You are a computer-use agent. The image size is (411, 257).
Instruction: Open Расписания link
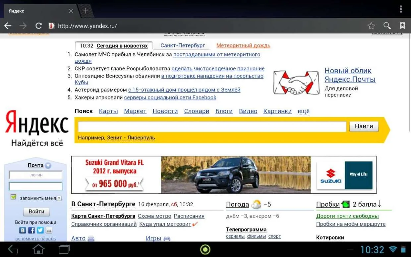[189, 216]
